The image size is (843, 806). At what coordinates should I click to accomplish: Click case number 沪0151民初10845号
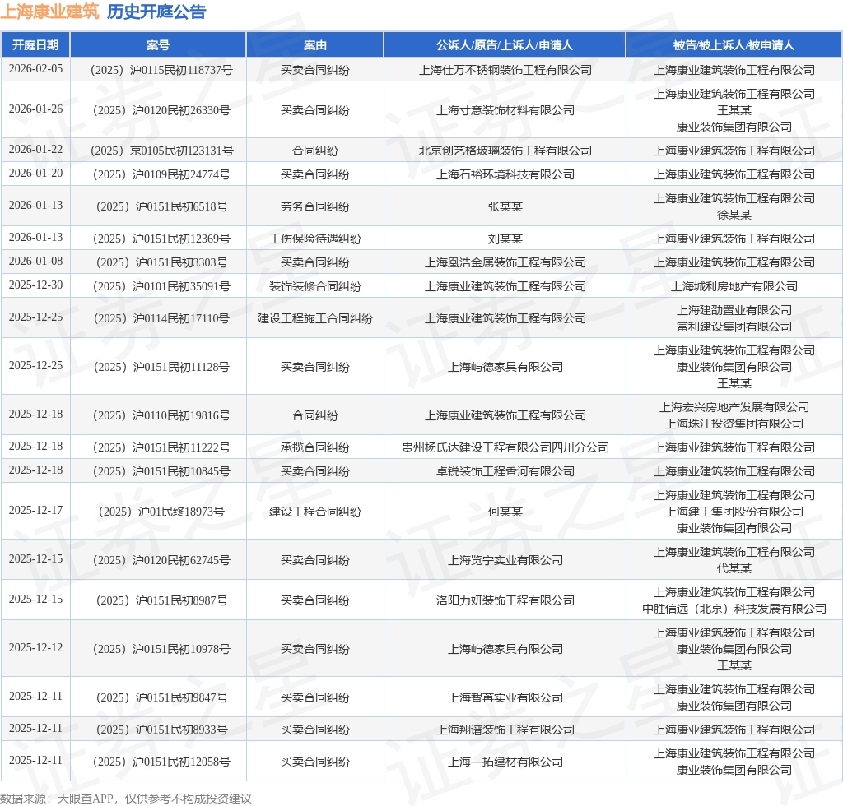pos(161,471)
